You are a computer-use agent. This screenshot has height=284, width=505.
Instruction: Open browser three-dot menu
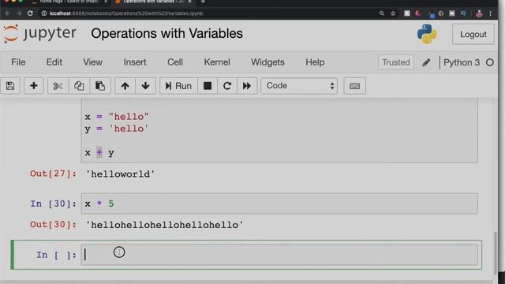491,13
